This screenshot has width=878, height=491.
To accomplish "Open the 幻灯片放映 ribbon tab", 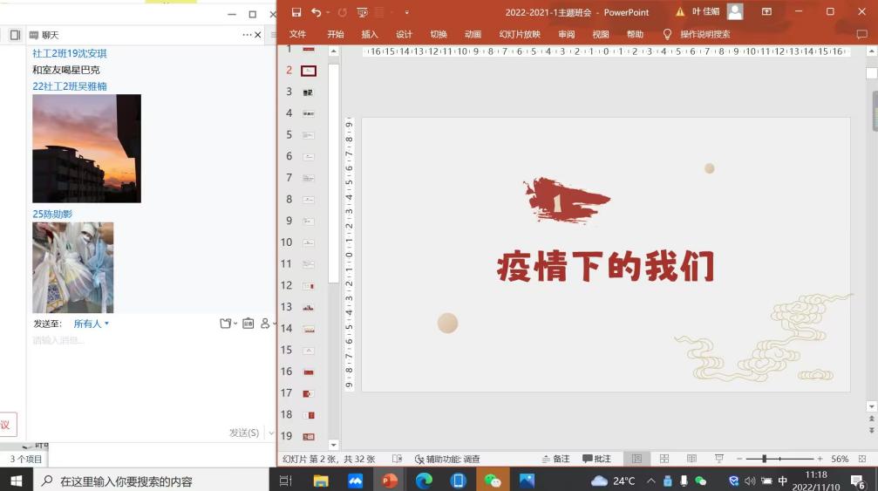I will pyautogui.click(x=520, y=34).
